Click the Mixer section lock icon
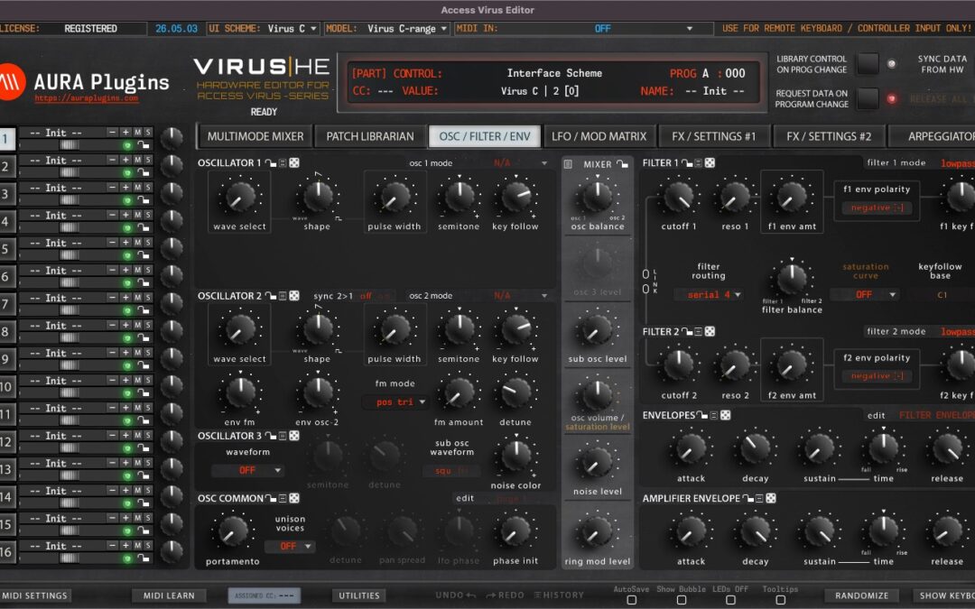975x609 pixels. (622, 164)
